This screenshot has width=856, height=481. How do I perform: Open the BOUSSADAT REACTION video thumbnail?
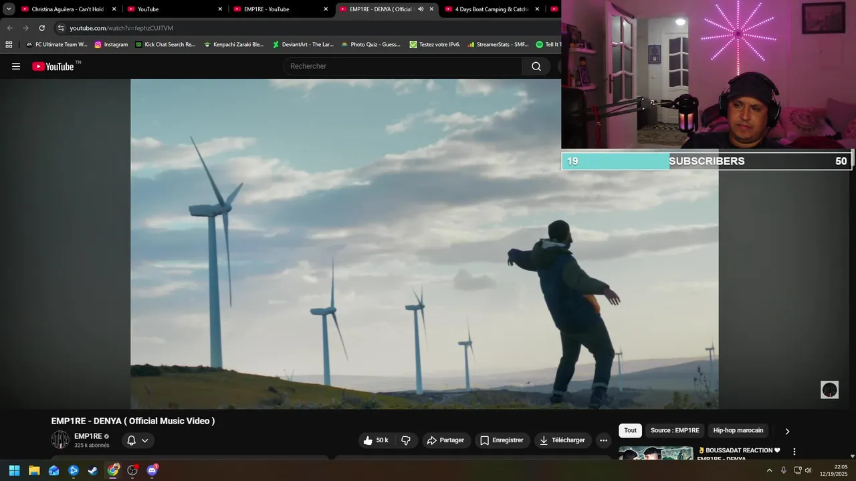[x=656, y=453]
